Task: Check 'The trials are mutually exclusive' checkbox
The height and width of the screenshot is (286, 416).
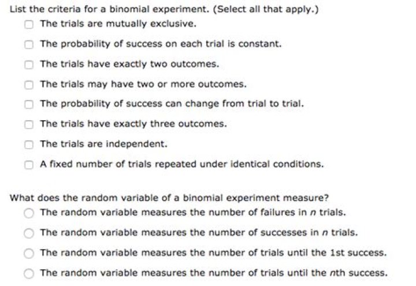Action: click(x=29, y=24)
